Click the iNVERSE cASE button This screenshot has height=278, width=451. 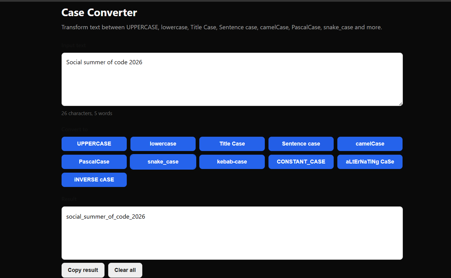coord(94,180)
